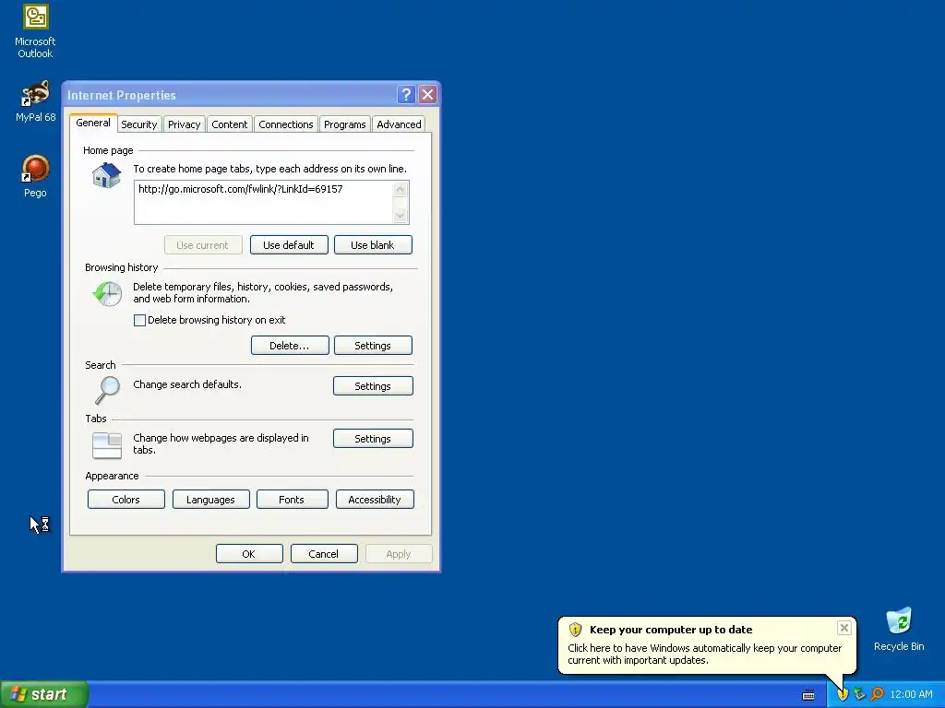Open the Connections tab
This screenshot has width=945, height=708.
coord(286,124)
